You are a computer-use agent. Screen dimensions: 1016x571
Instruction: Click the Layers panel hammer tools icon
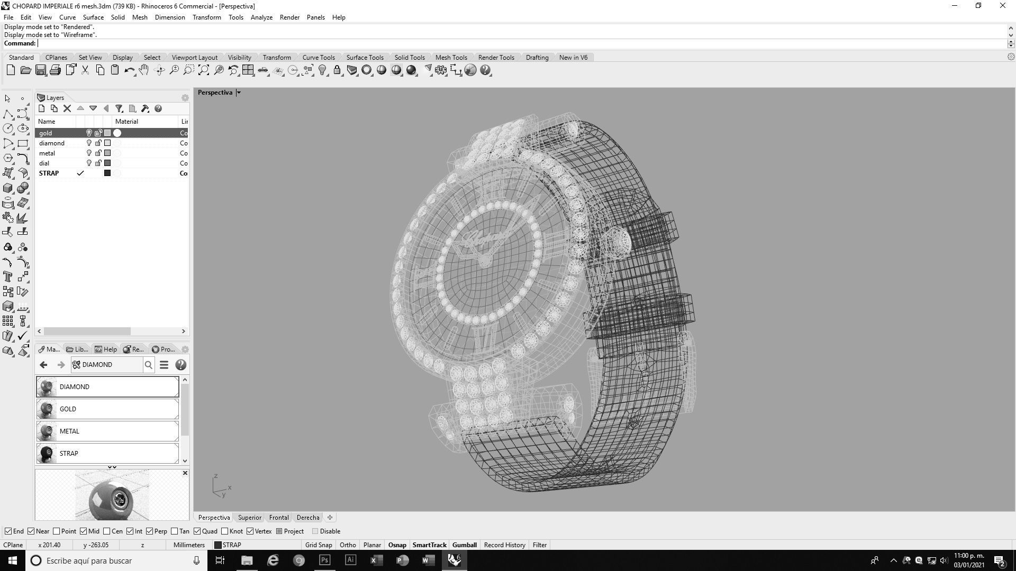point(145,109)
